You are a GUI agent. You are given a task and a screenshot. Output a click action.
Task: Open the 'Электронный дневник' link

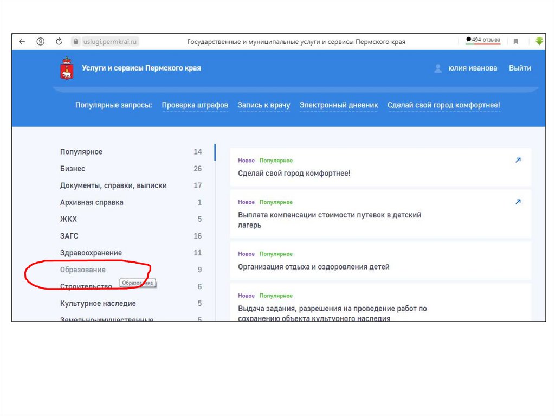(339, 105)
